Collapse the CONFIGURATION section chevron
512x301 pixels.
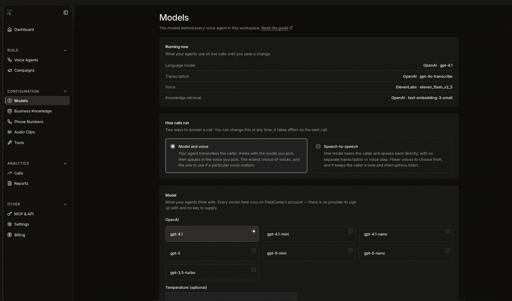pos(65,91)
